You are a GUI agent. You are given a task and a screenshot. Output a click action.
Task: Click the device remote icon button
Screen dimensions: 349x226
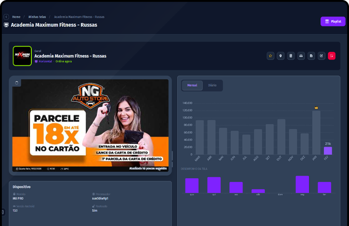click(x=291, y=56)
